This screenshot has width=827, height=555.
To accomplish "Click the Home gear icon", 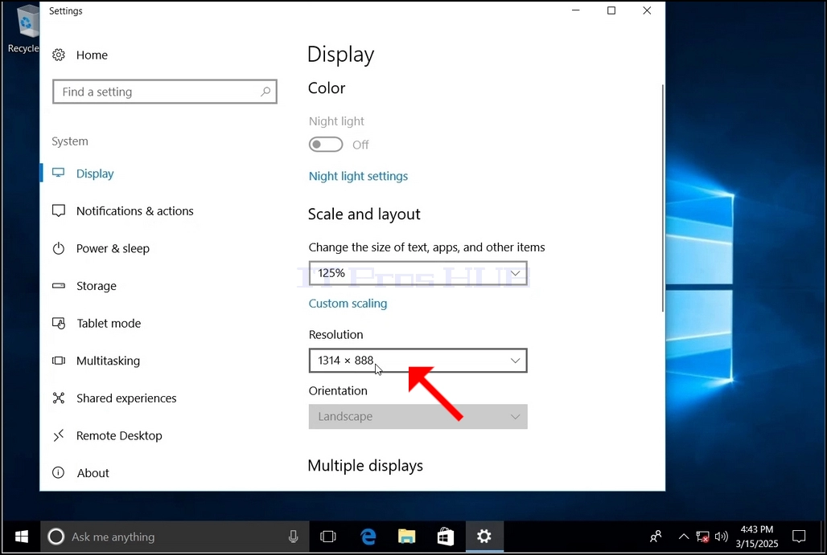I will click(x=59, y=55).
